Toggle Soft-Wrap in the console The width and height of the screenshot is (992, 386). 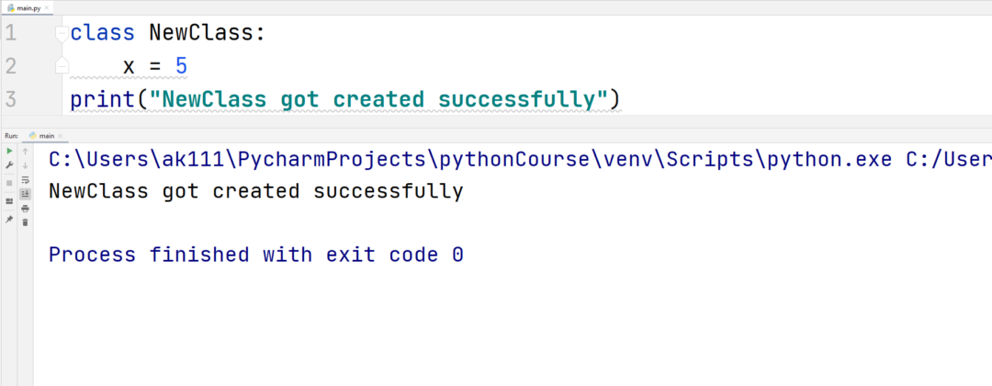[x=25, y=180]
